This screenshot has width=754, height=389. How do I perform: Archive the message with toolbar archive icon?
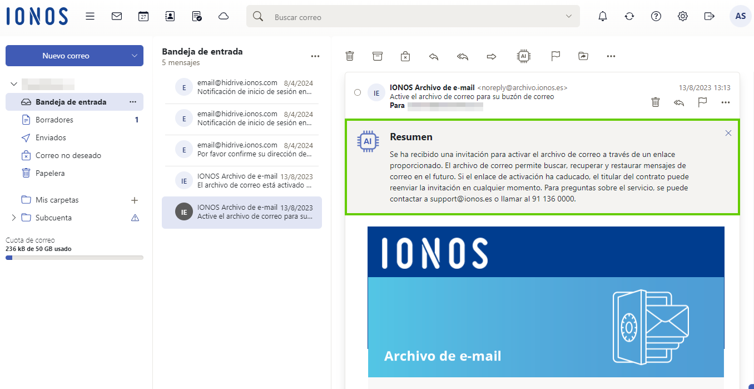point(378,56)
